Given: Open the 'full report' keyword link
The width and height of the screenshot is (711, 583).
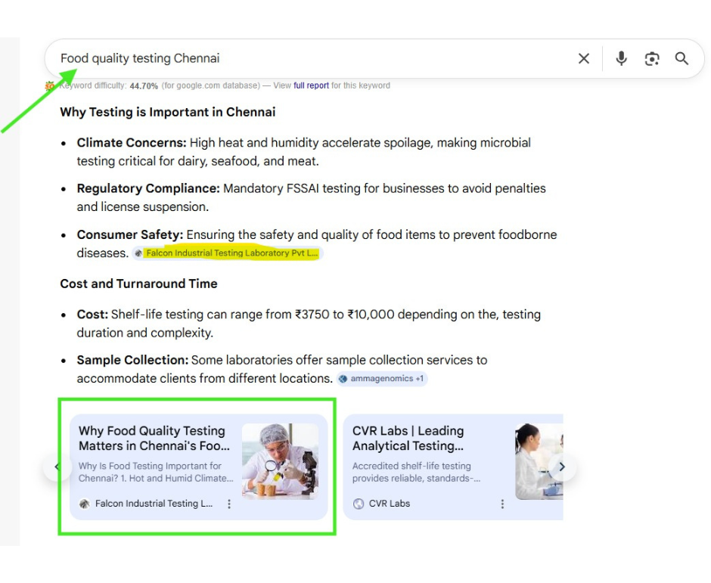Looking at the screenshot, I should tap(311, 85).
